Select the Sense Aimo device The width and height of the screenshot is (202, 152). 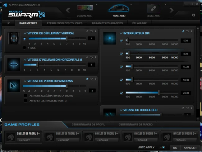[154, 11]
